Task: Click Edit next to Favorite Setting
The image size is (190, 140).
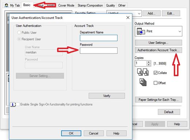Action: [x=171, y=13]
